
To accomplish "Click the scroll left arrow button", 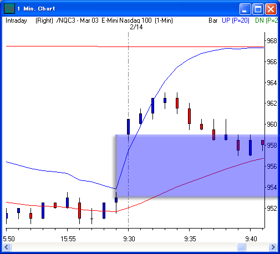I will click(x=7, y=247).
